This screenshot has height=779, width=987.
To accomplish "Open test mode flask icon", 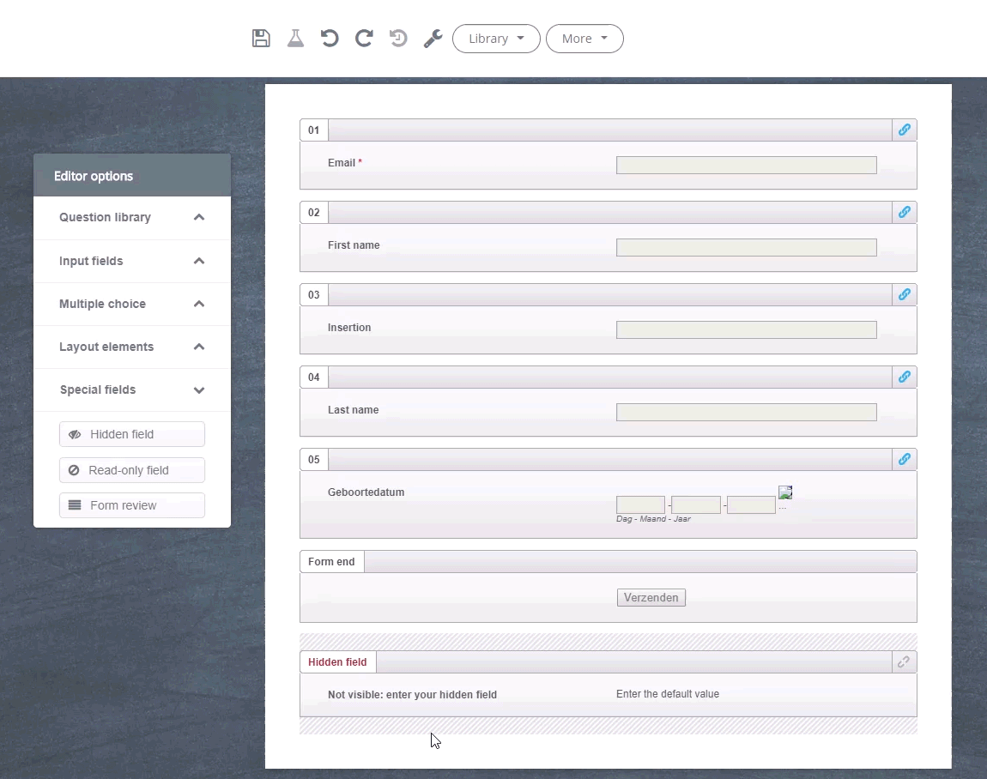I will [295, 39].
